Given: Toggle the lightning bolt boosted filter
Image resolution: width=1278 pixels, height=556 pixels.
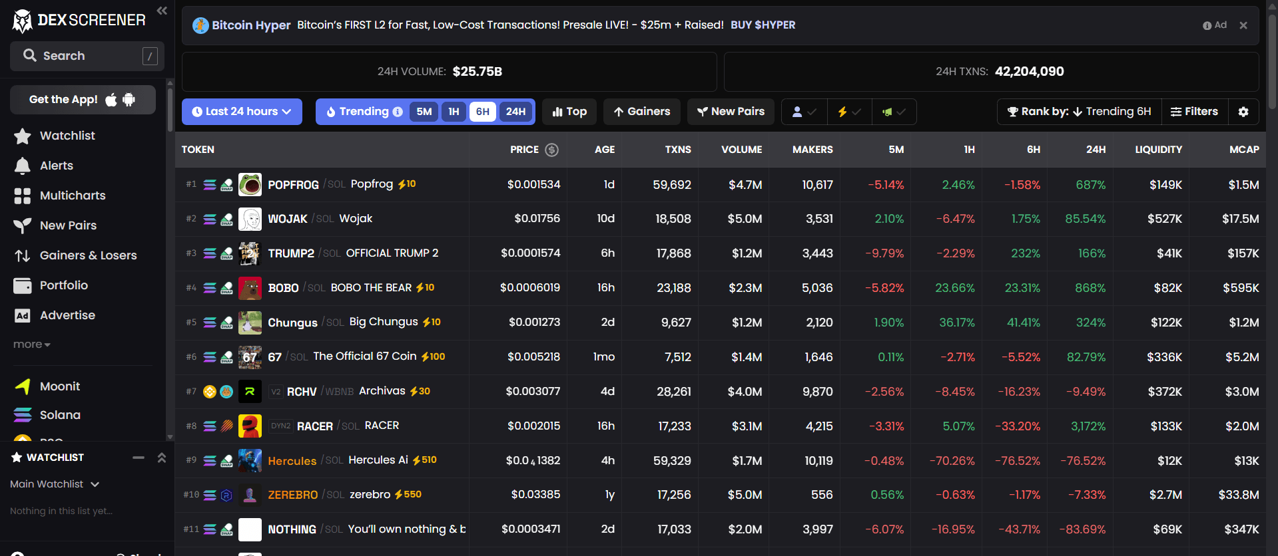Looking at the screenshot, I should pyautogui.click(x=849, y=112).
